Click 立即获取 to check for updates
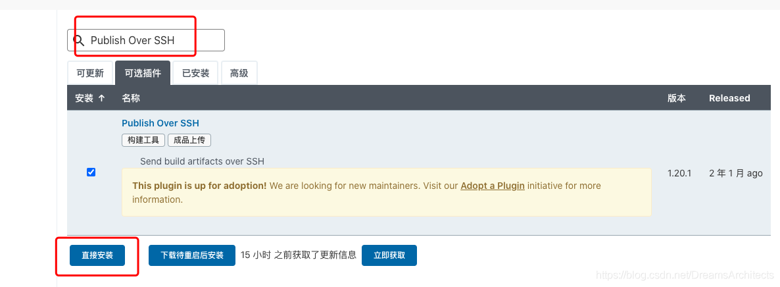This screenshot has height=287, width=780. coord(389,255)
